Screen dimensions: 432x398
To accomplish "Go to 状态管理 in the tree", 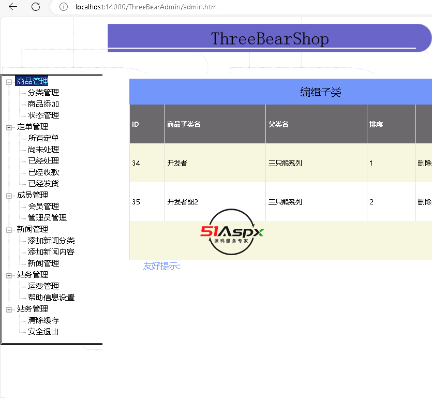I will tap(43, 115).
